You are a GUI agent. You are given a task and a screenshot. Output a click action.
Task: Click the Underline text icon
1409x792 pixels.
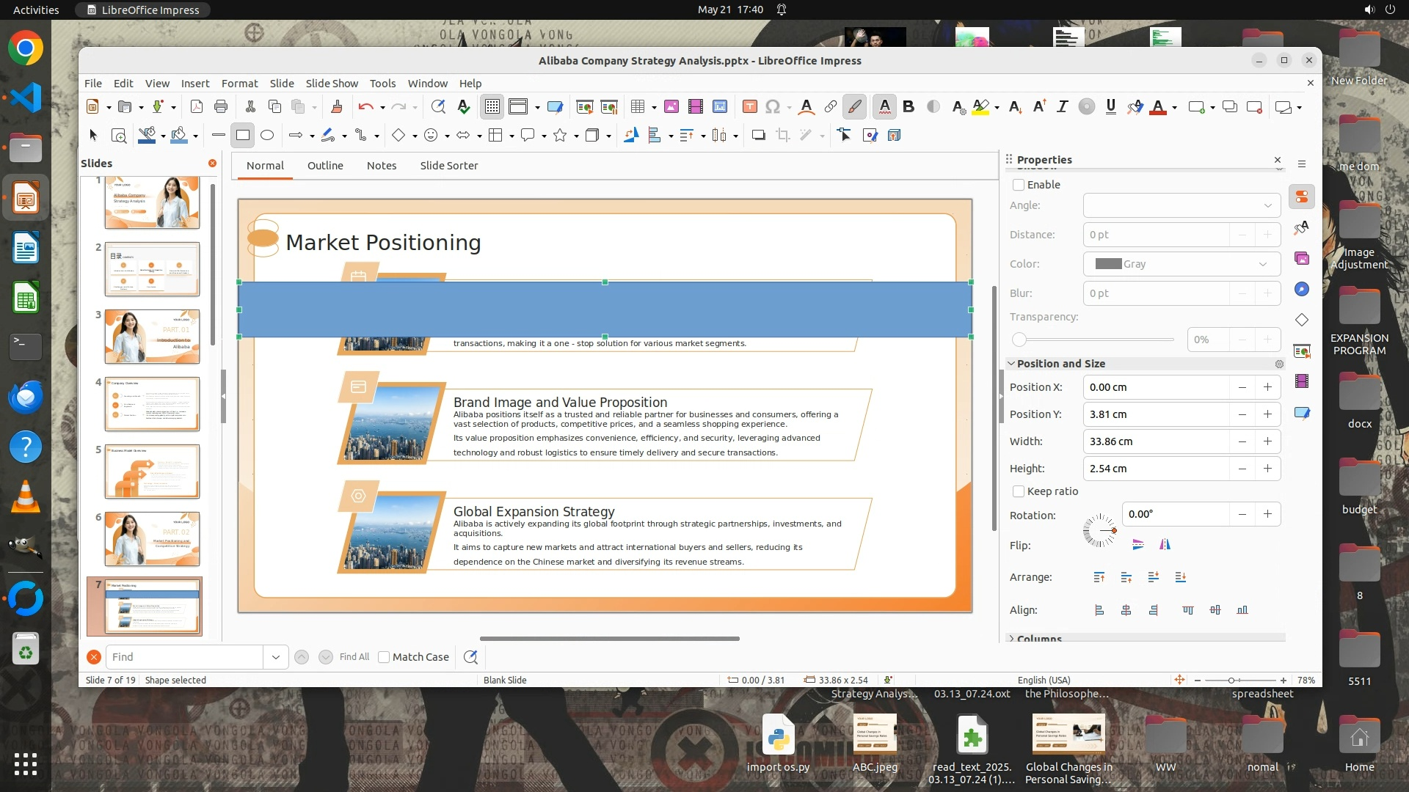pyautogui.click(x=1110, y=107)
